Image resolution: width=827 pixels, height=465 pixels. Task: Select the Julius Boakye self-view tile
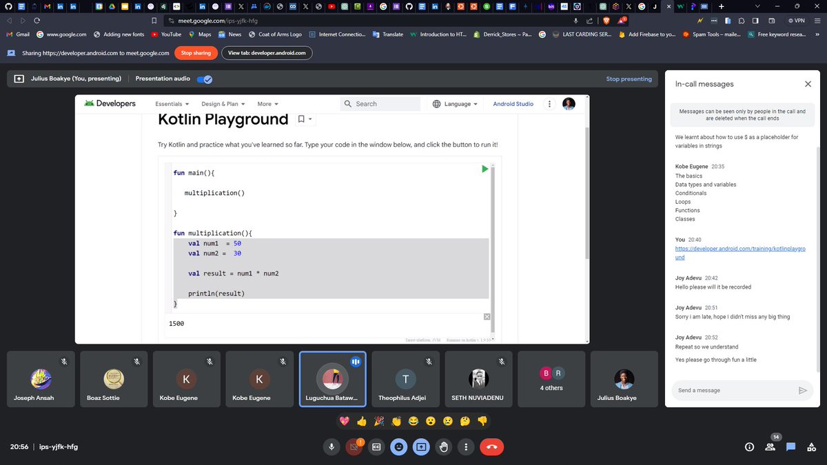pos(624,379)
